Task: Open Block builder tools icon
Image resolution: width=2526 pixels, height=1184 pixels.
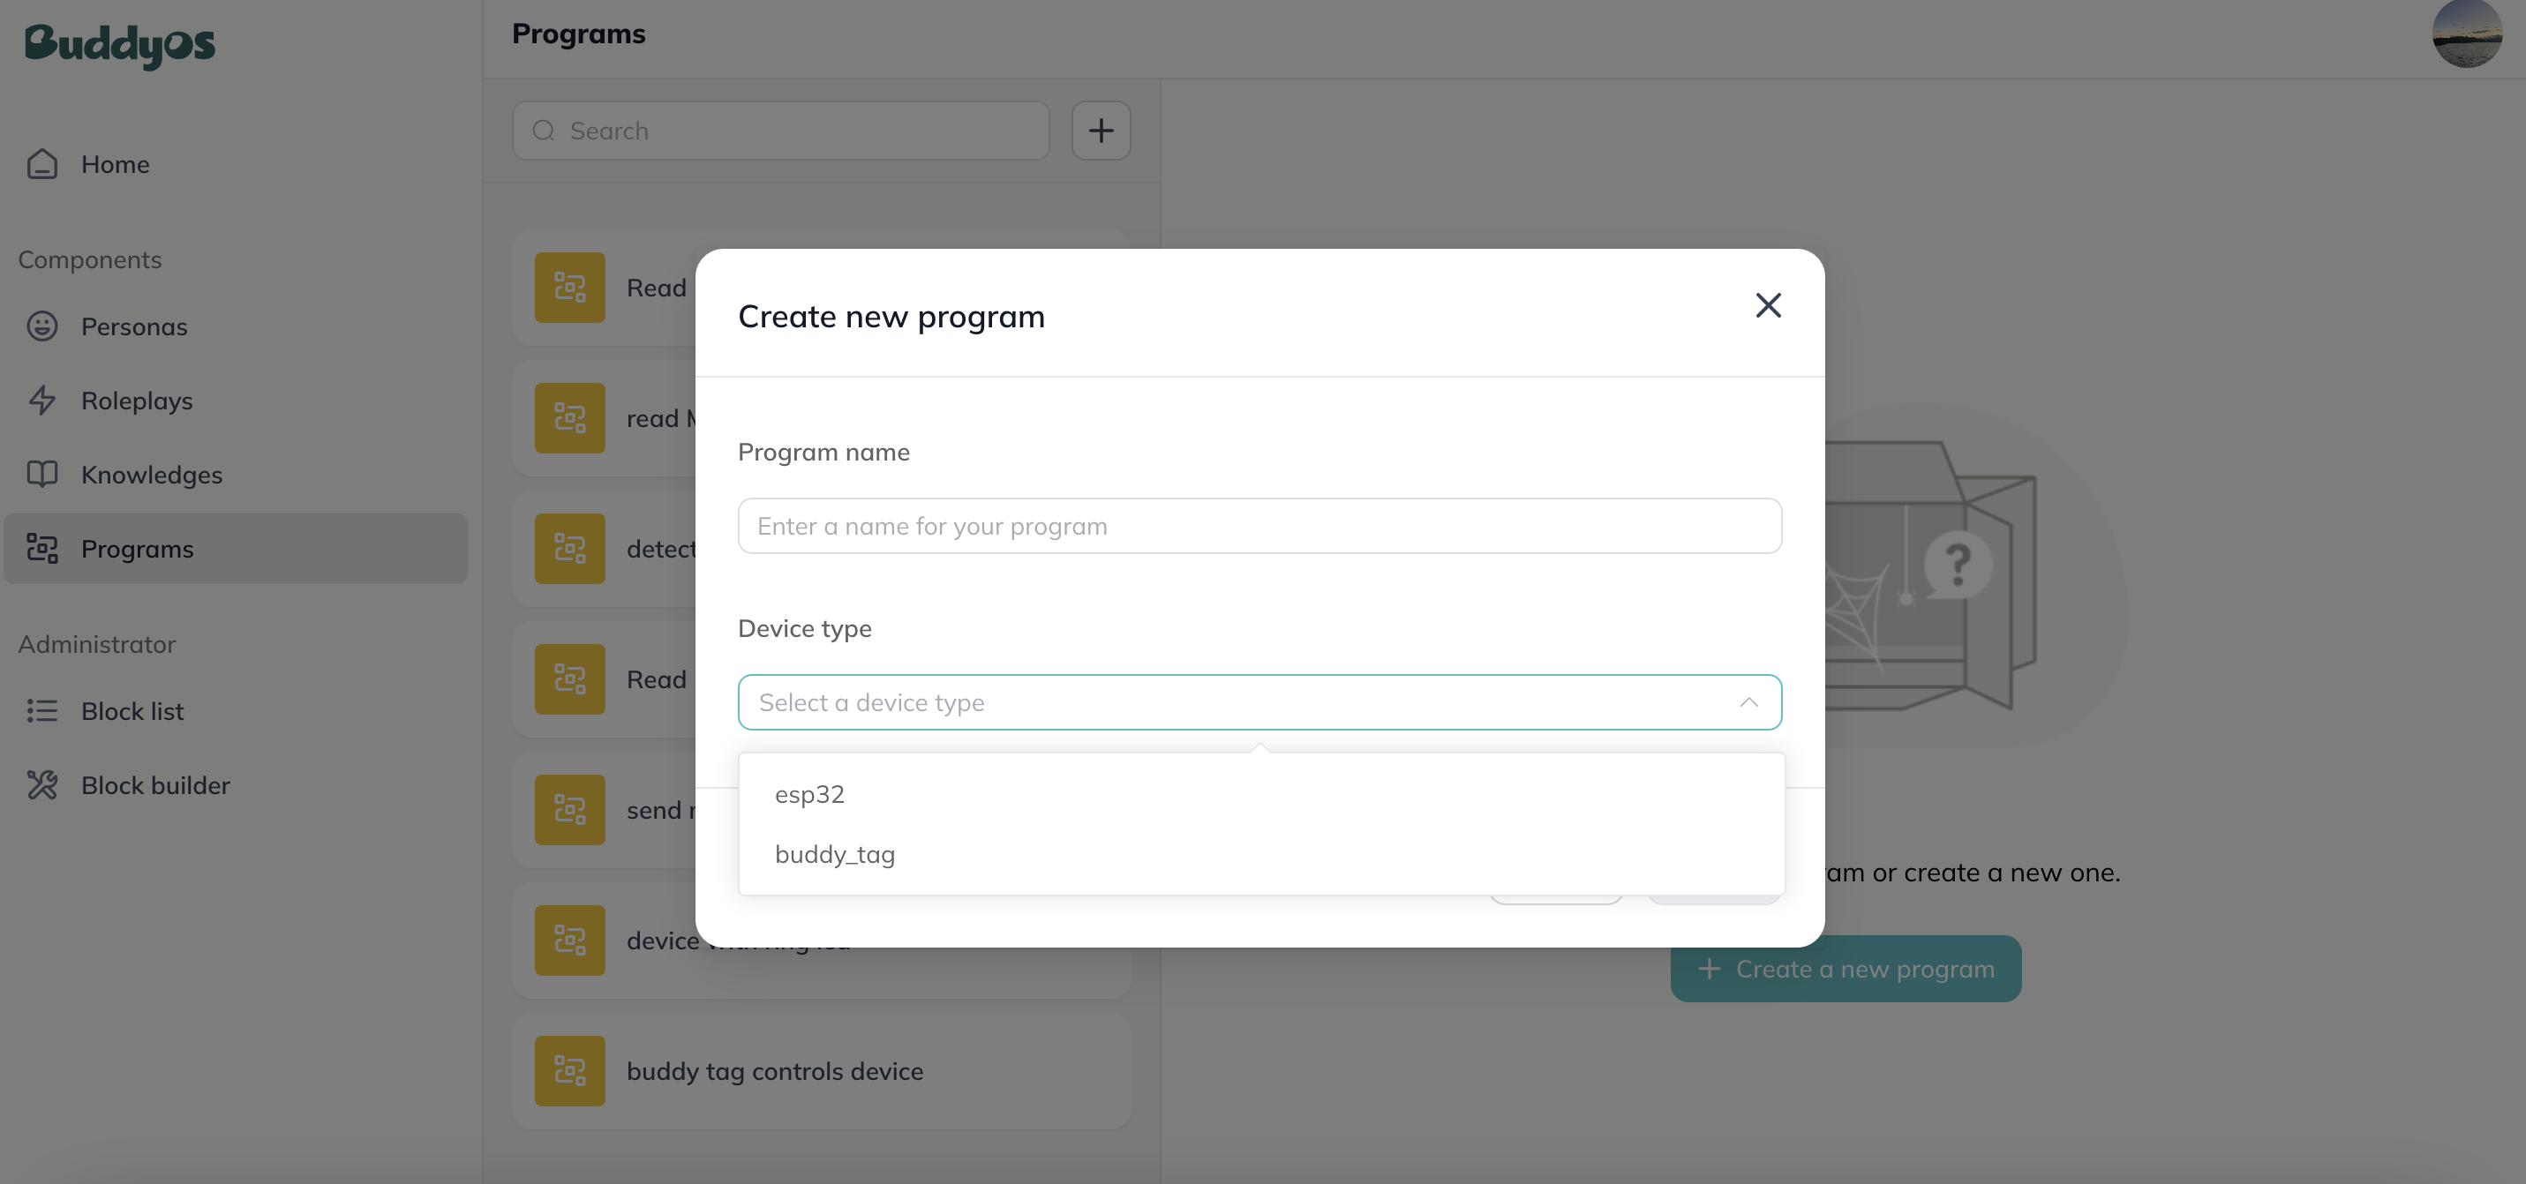Action: (42, 785)
